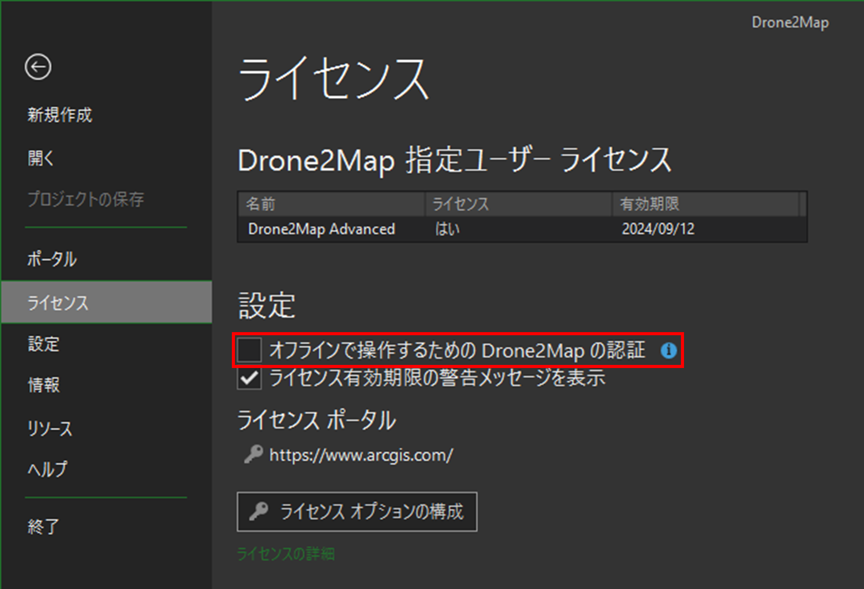Click the ライセンス column header in table
Viewport: 864px width, 589px height.
(519, 204)
